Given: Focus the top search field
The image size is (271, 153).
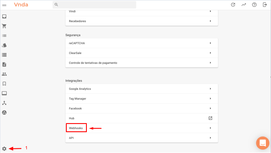Looking at the screenshot, I should click(x=94, y=5).
